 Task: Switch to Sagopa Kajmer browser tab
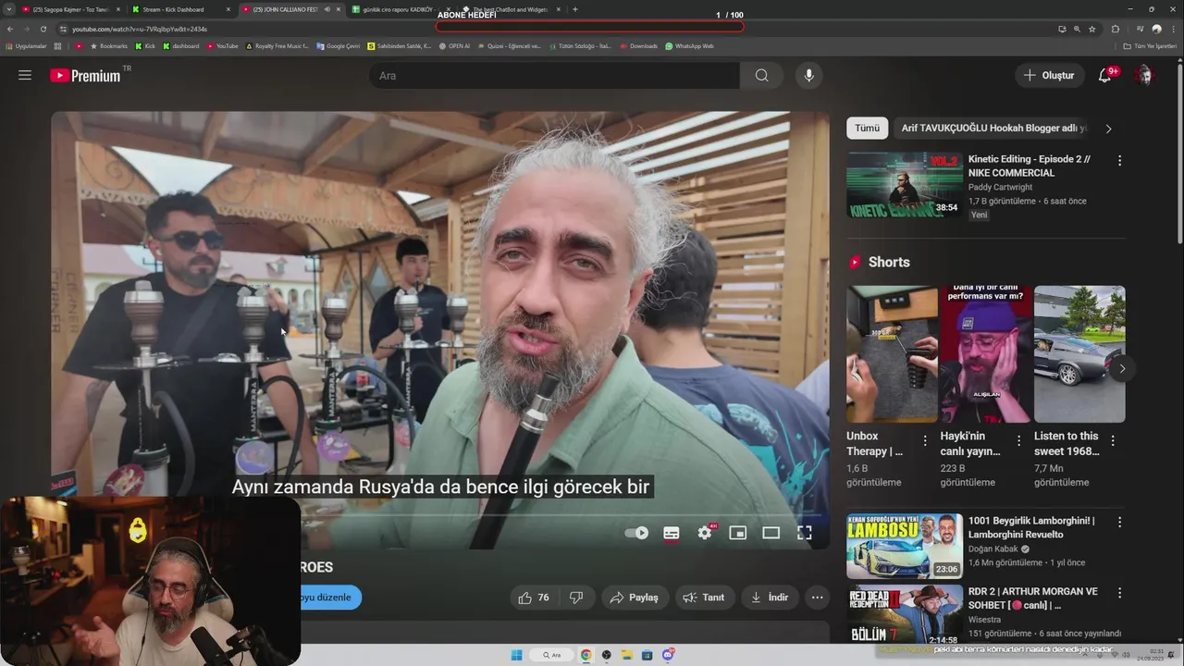click(69, 9)
